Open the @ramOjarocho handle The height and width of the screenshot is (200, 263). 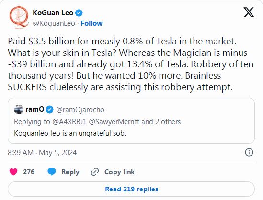[x=80, y=110]
